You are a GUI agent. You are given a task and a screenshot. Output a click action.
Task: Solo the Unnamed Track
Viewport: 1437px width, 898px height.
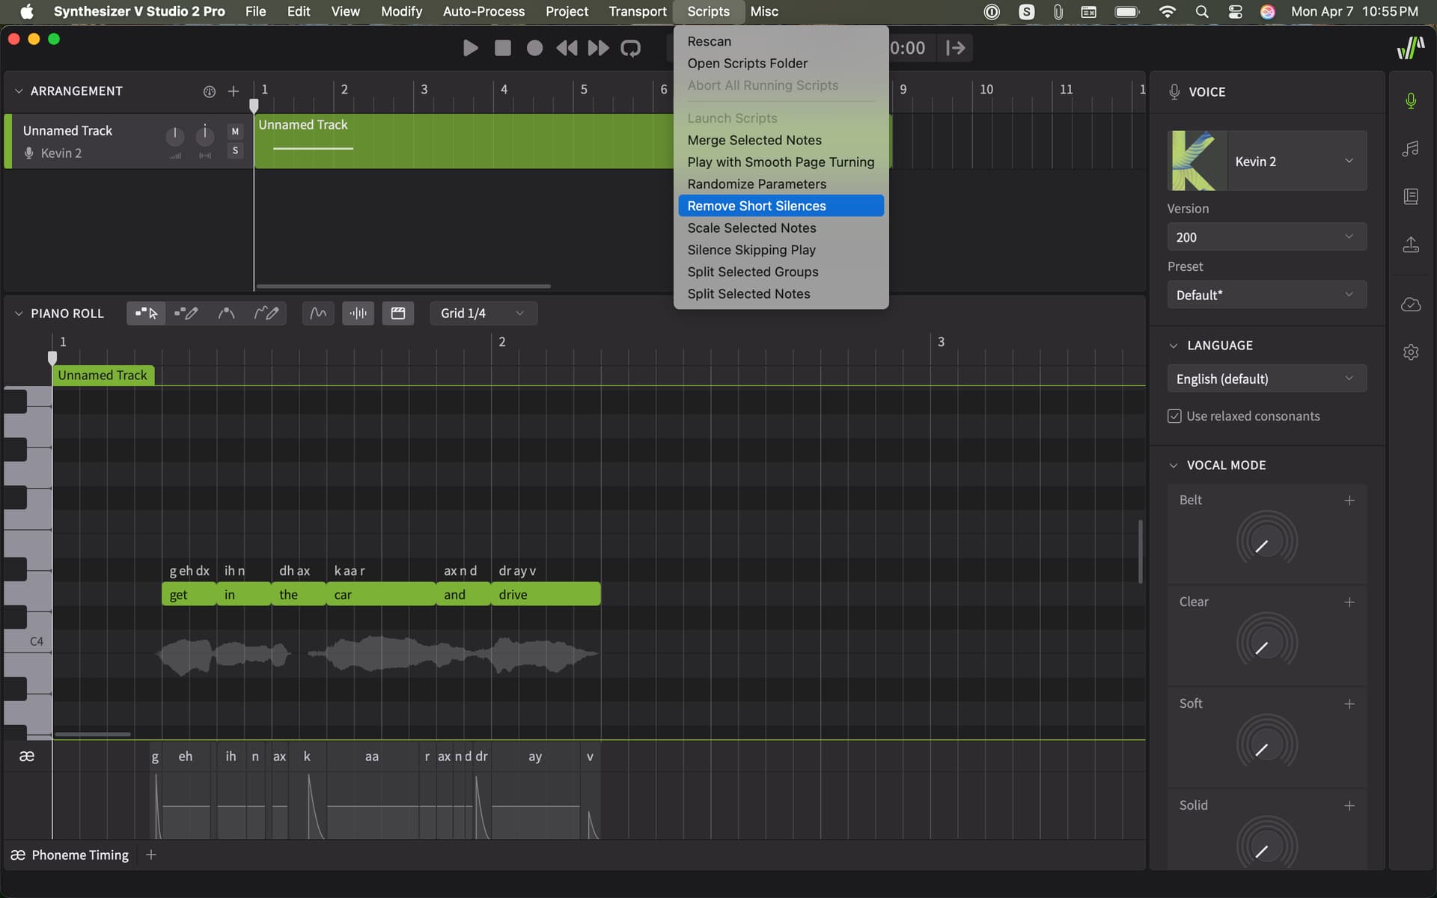click(x=235, y=151)
